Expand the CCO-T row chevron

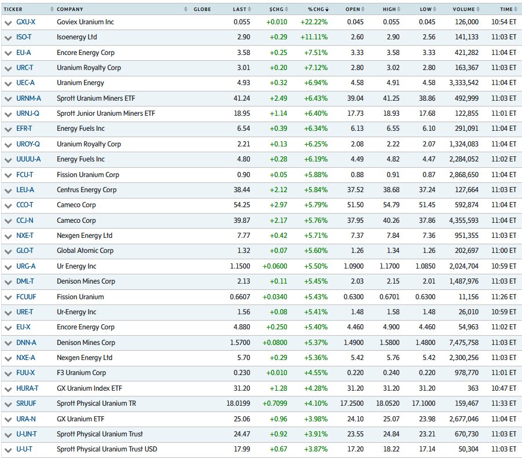click(8, 206)
